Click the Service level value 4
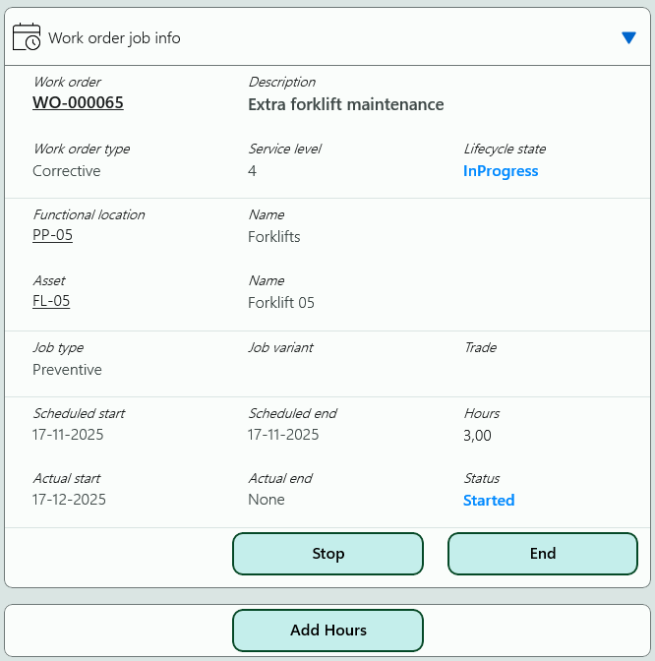Viewport: 655px width, 661px height. [x=253, y=171]
